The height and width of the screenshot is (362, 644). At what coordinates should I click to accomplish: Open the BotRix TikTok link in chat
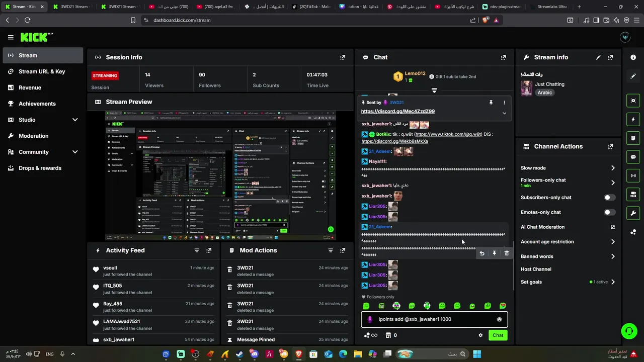448,134
